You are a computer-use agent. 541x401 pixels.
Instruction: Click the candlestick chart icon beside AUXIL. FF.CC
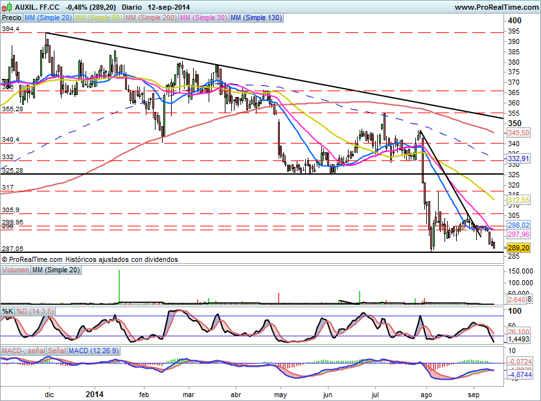(6, 6)
